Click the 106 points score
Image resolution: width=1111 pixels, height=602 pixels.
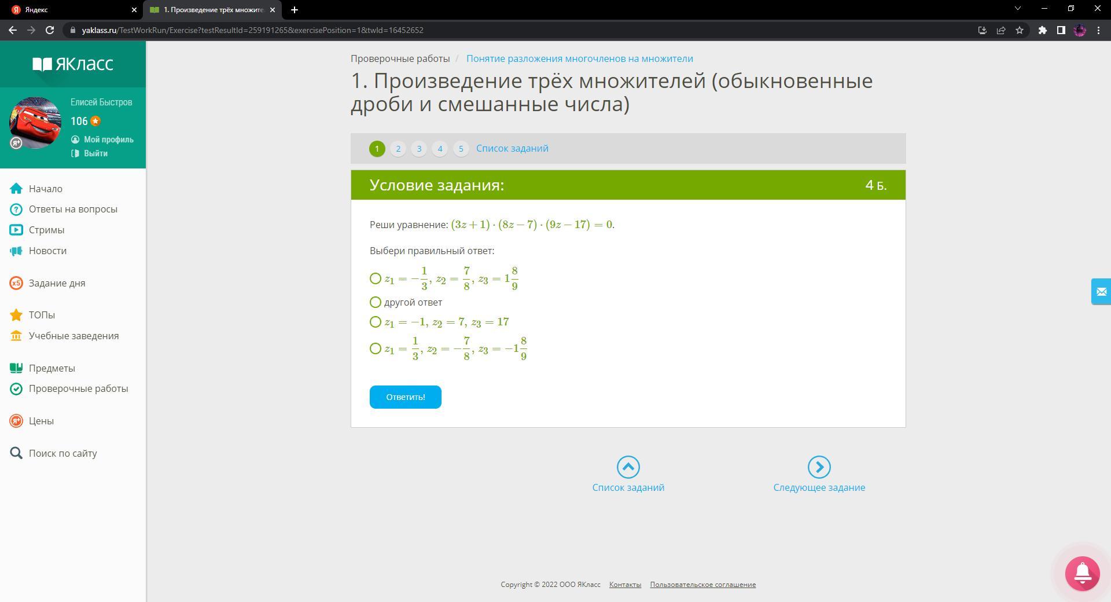tap(79, 121)
